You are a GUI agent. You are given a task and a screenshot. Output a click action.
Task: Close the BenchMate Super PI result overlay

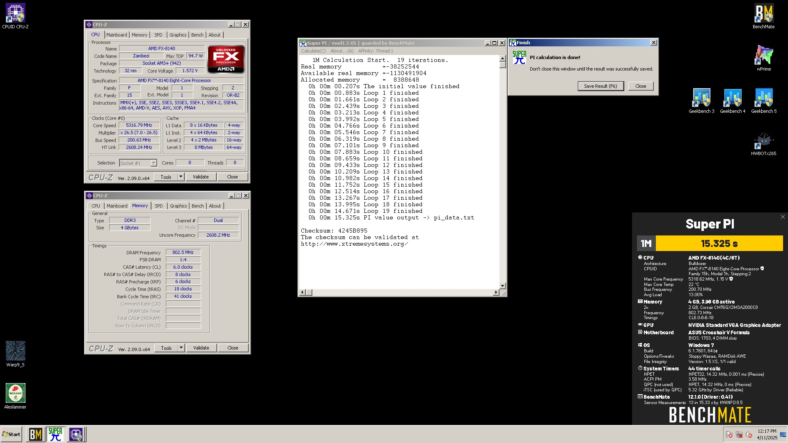(x=782, y=217)
